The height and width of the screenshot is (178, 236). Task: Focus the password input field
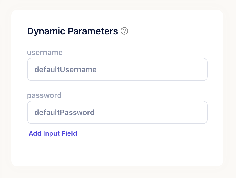(x=117, y=112)
